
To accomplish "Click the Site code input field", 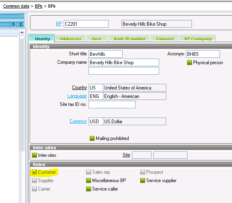I will (x=141, y=155).
